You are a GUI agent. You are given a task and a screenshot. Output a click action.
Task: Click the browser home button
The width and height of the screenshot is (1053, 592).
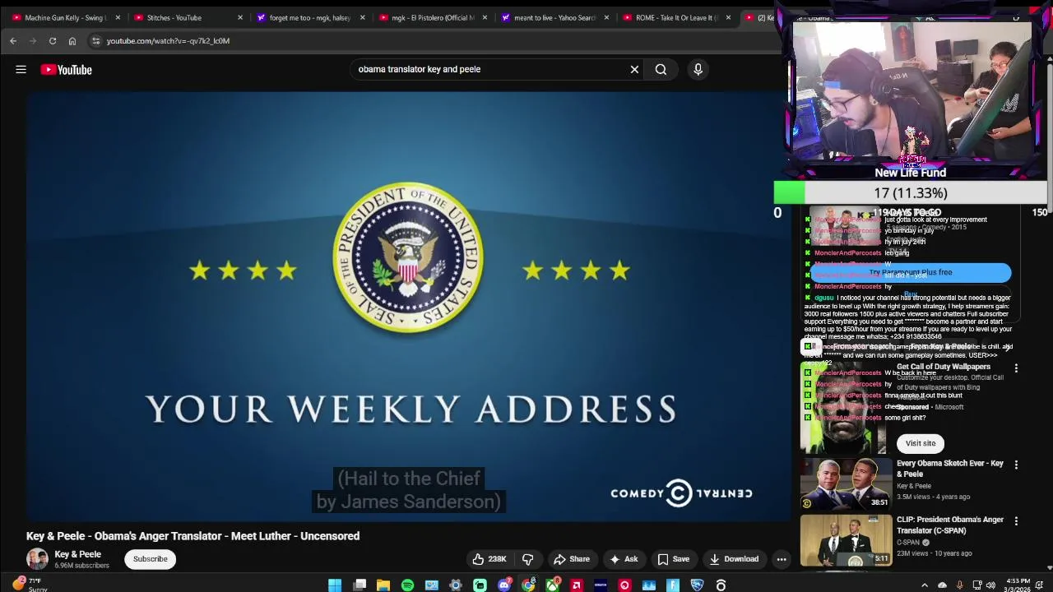(x=72, y=41)
